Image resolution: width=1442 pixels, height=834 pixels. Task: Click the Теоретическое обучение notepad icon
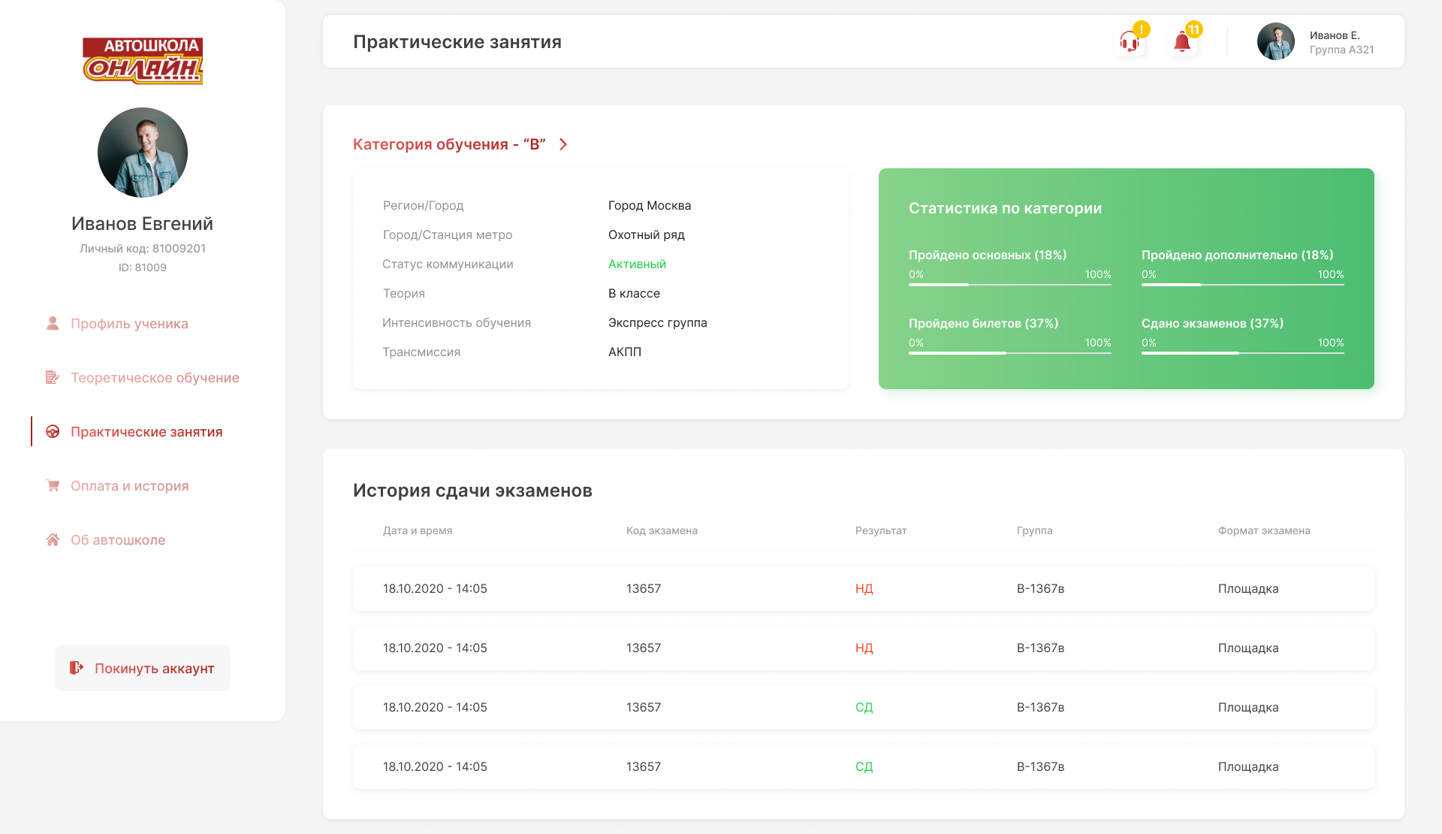52,377
